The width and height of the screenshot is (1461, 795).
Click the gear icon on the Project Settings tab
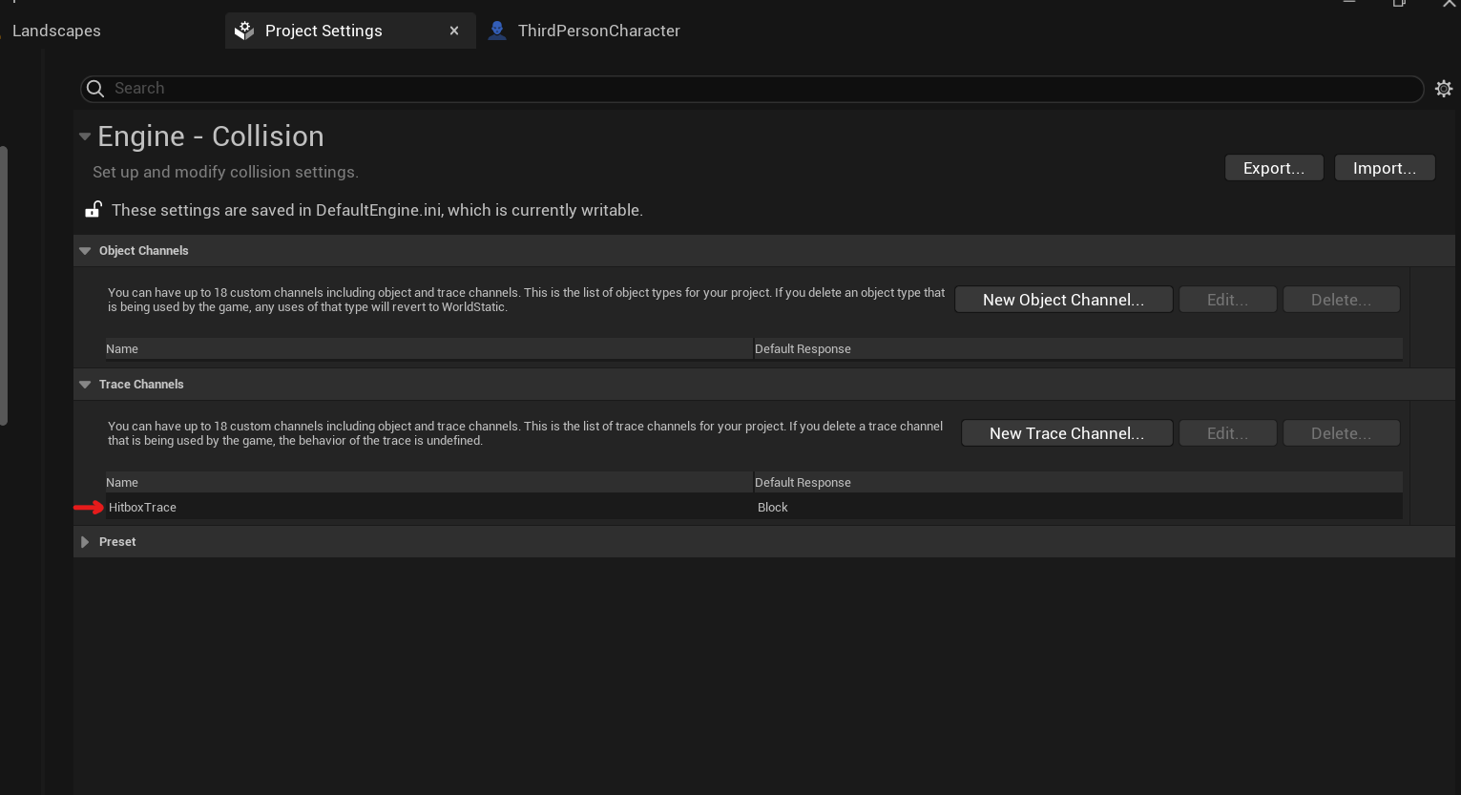[244, 30]
